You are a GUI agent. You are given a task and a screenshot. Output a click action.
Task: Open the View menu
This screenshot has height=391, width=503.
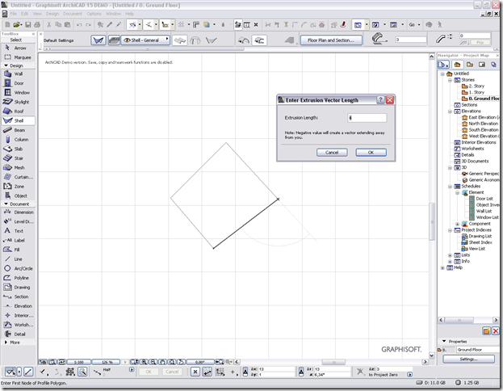(37, 14)
